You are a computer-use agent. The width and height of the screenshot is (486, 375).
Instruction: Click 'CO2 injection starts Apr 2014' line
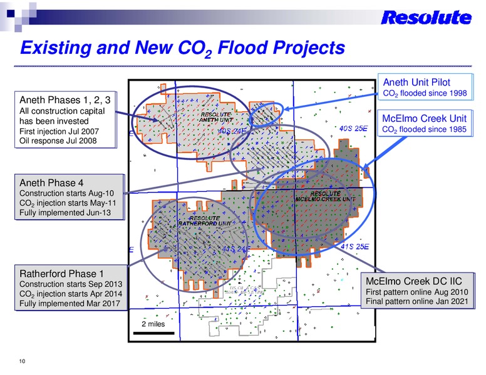[x=71, y=294]
